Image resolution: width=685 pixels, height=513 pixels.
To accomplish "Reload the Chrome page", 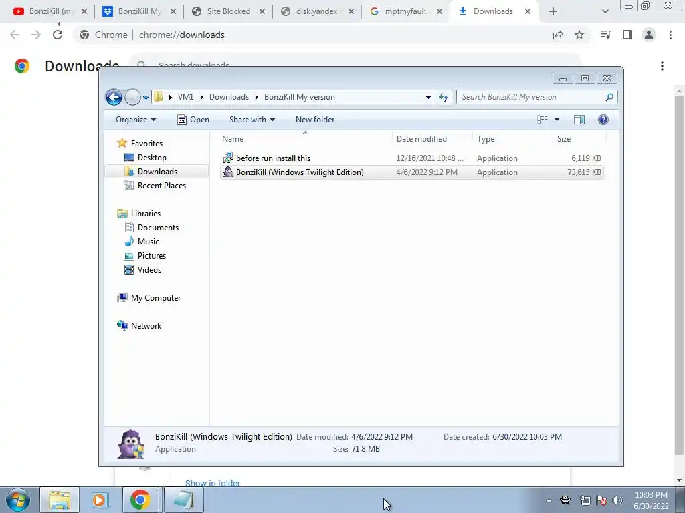I will [x=58, y=35].
